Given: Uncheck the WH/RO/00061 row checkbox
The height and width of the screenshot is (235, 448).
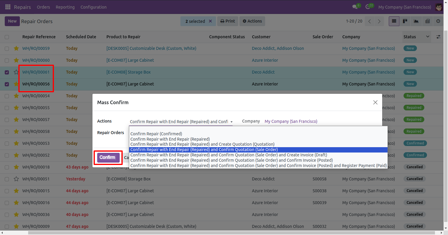Looking at the screenshot, I should (x=7, y=72).
